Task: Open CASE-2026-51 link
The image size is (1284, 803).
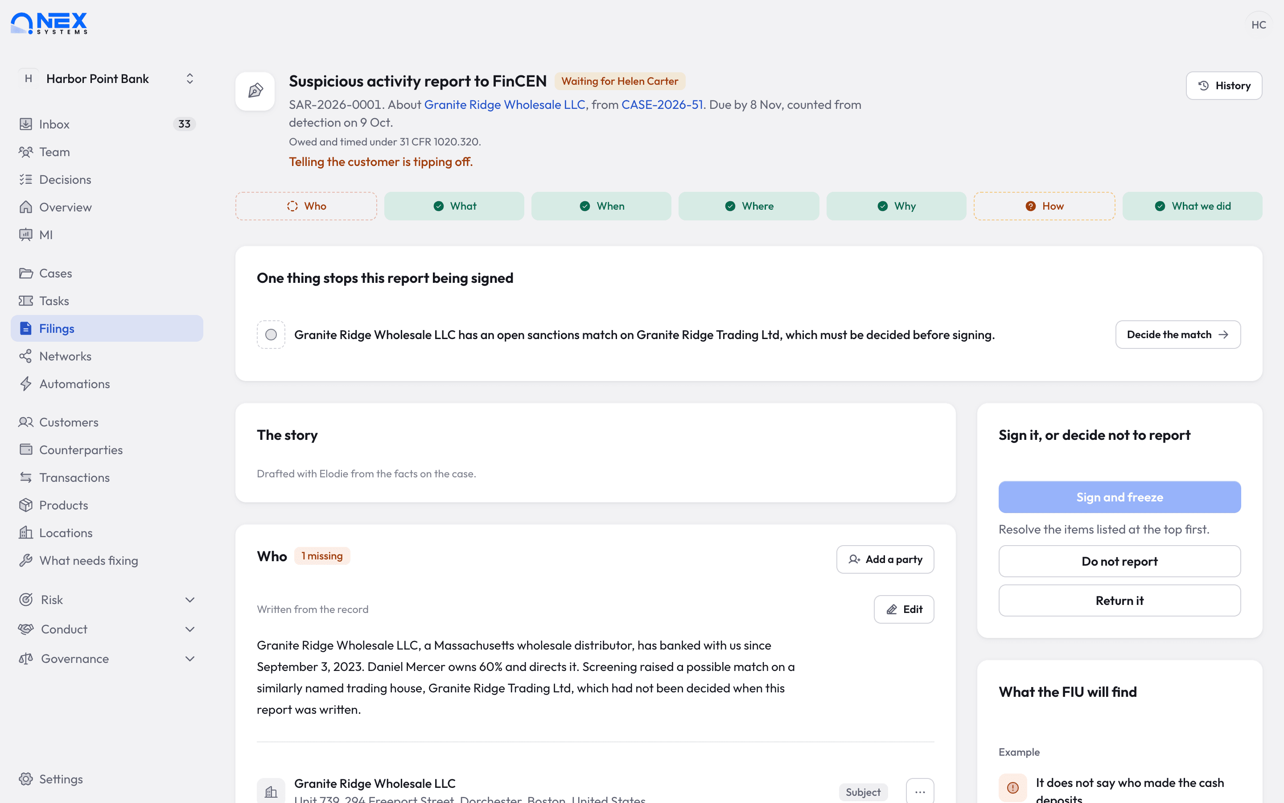Action: click(662, 105)
